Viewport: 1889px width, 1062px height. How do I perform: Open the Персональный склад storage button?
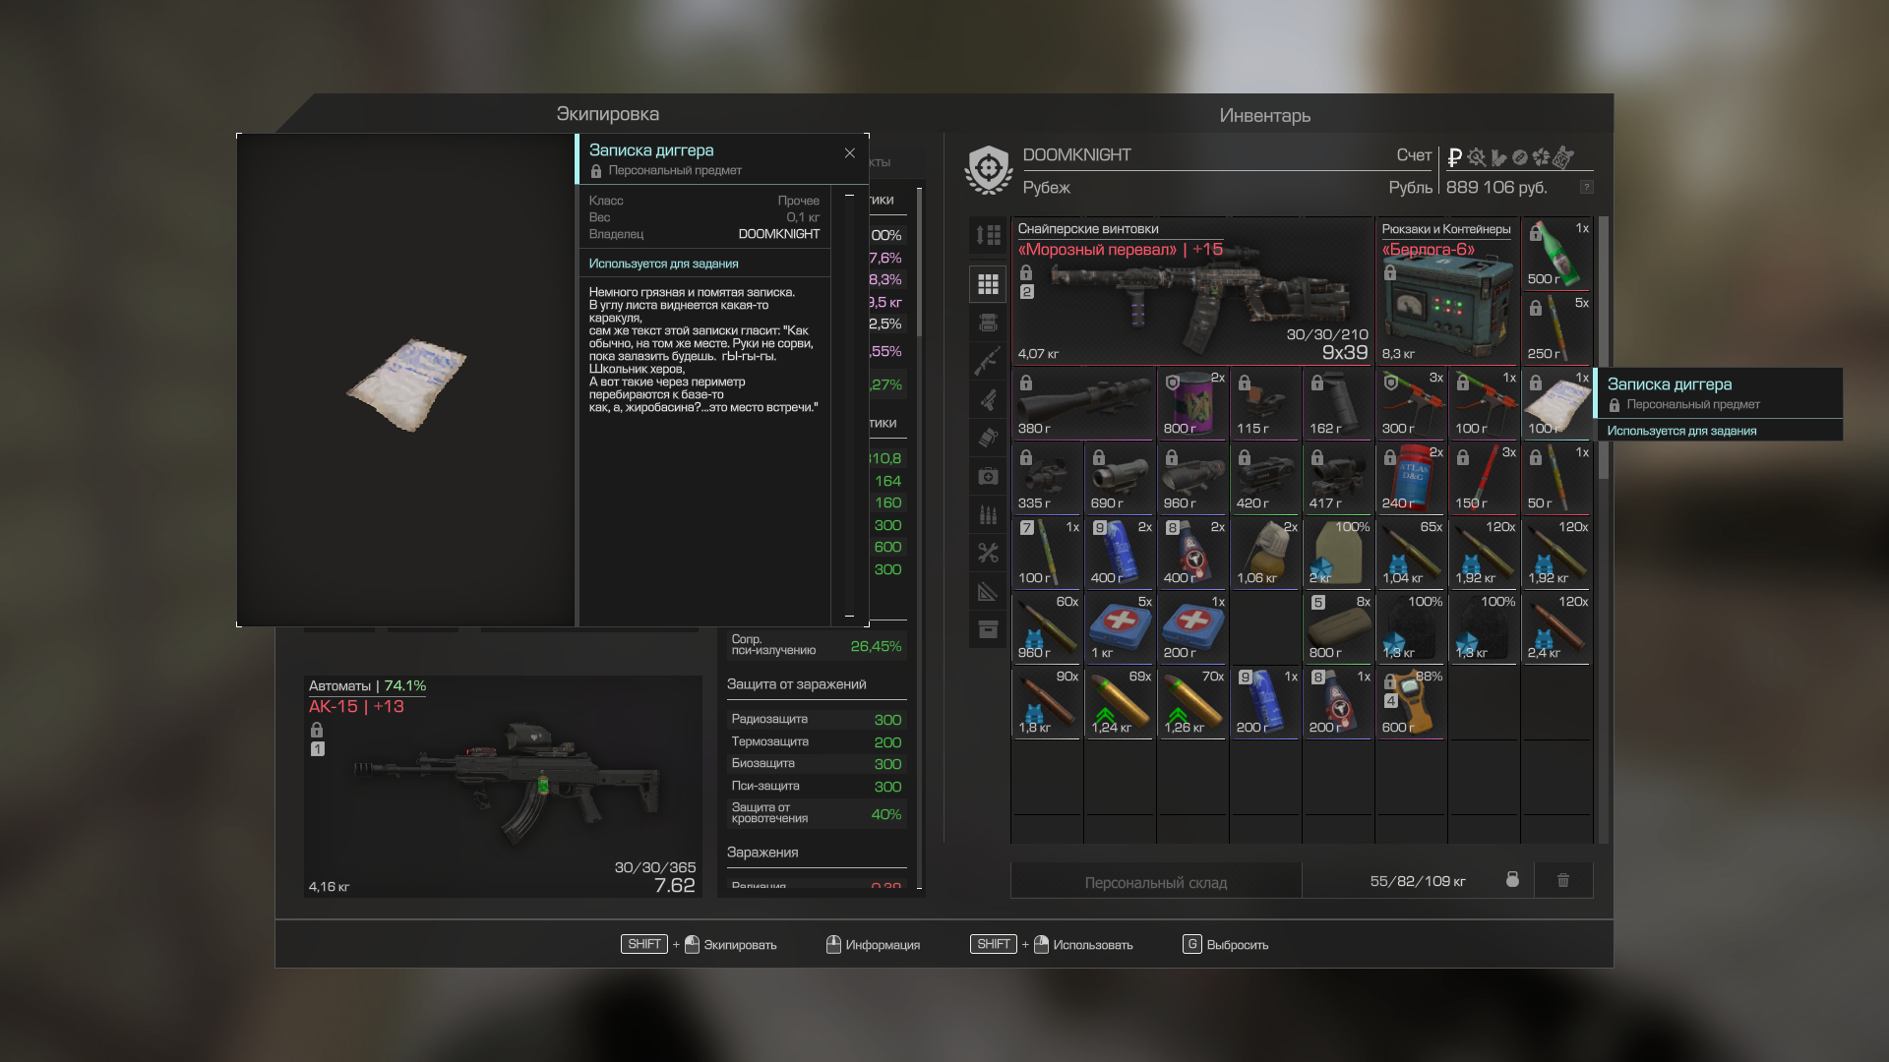[x=1156, y=881]
